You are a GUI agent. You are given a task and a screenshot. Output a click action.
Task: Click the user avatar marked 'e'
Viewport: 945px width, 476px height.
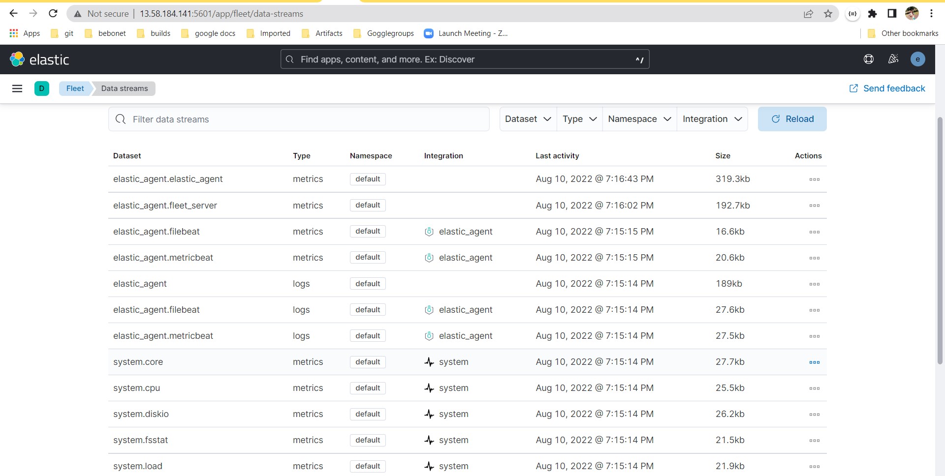(x=918, y=59)
